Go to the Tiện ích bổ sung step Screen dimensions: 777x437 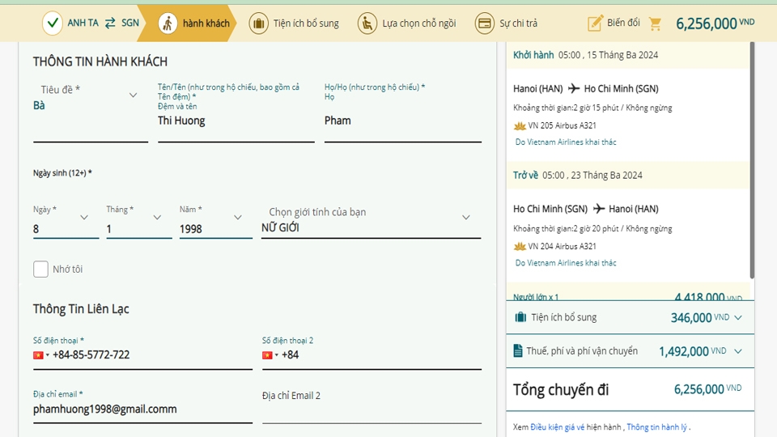tap(294, 23)
